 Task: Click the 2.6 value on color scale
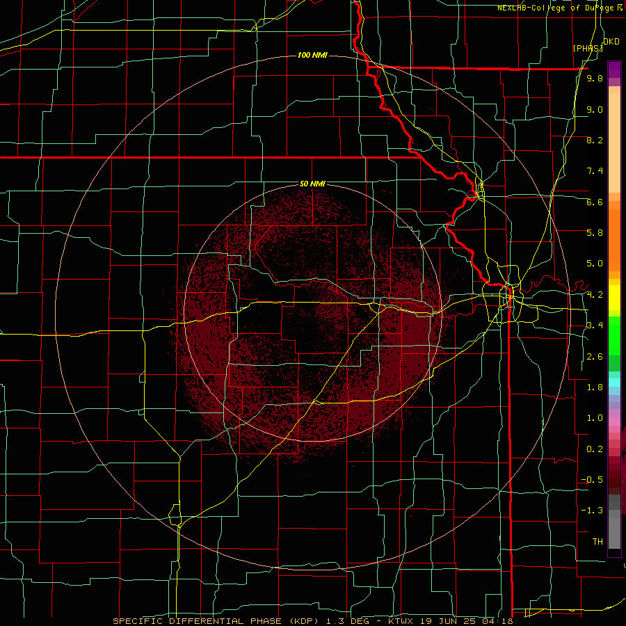595,356
